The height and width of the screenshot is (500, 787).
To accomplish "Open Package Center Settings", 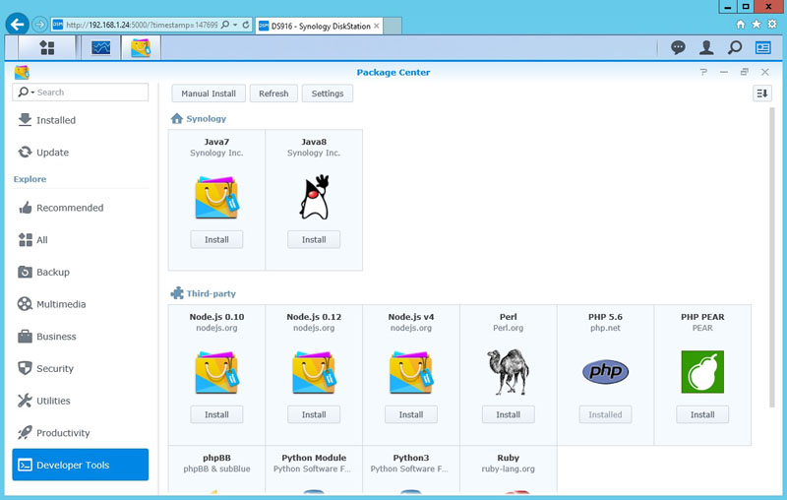I will pyautogui.click(x=328, y=94).
